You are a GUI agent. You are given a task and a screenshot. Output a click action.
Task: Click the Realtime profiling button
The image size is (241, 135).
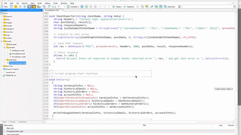coord(129,7)
